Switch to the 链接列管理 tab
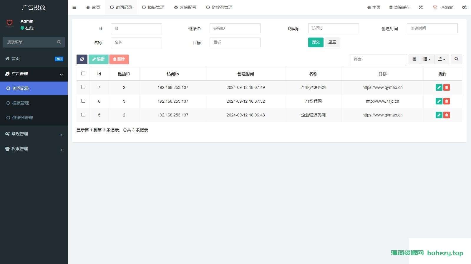 click(x=219, y=7)
